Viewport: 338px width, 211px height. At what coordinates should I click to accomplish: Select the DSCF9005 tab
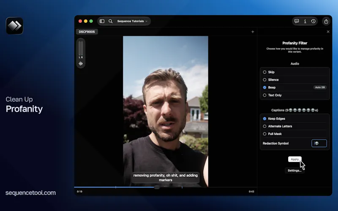87,32
